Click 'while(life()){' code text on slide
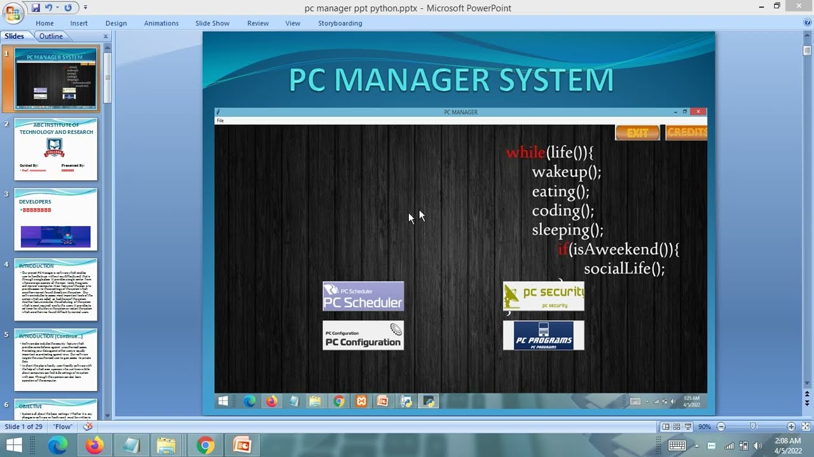Image resolution: width=814 pixels, height=457 pixels. coord(549,152)
